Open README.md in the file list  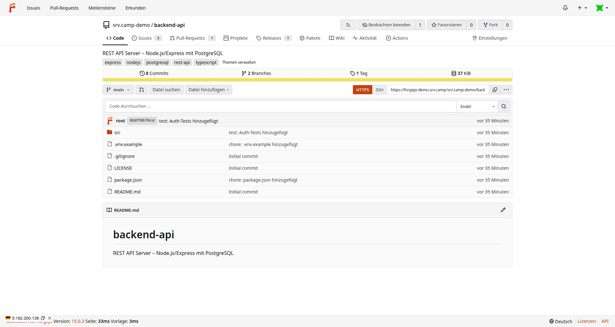click(x=127, y=192)
